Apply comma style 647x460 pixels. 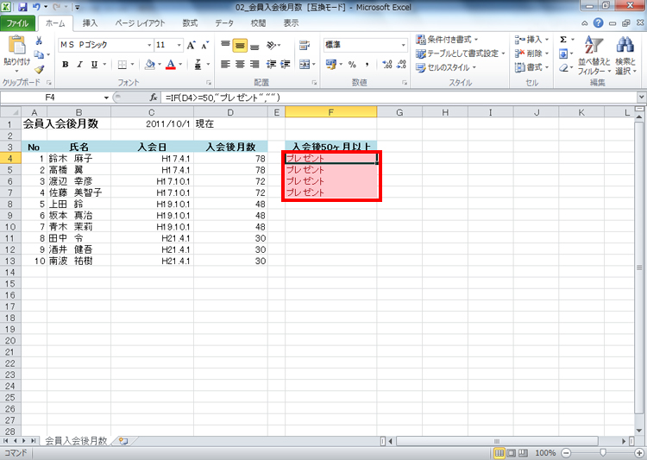[367, 65]
